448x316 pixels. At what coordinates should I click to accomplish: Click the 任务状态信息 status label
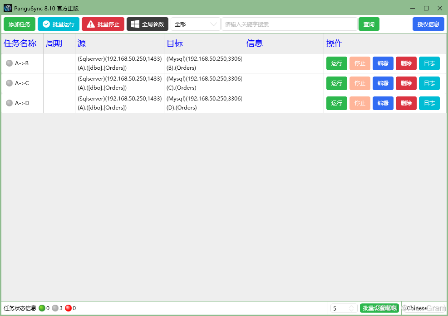[20, 308]
